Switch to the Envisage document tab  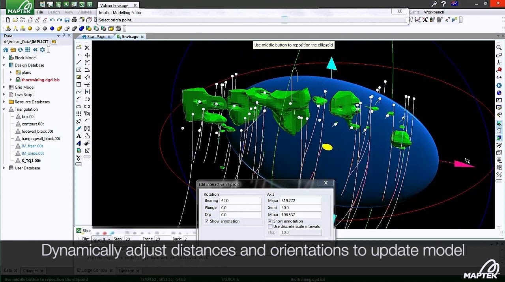pyautogui.click(x=130, y=37)
